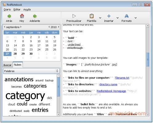Select day 28 in the calendar

[15, 54]
